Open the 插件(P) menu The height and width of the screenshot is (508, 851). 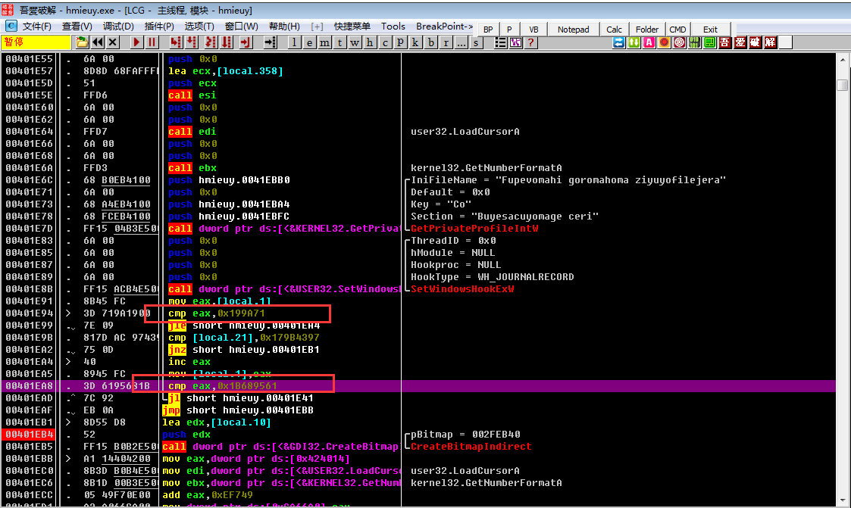coord(159,26)
